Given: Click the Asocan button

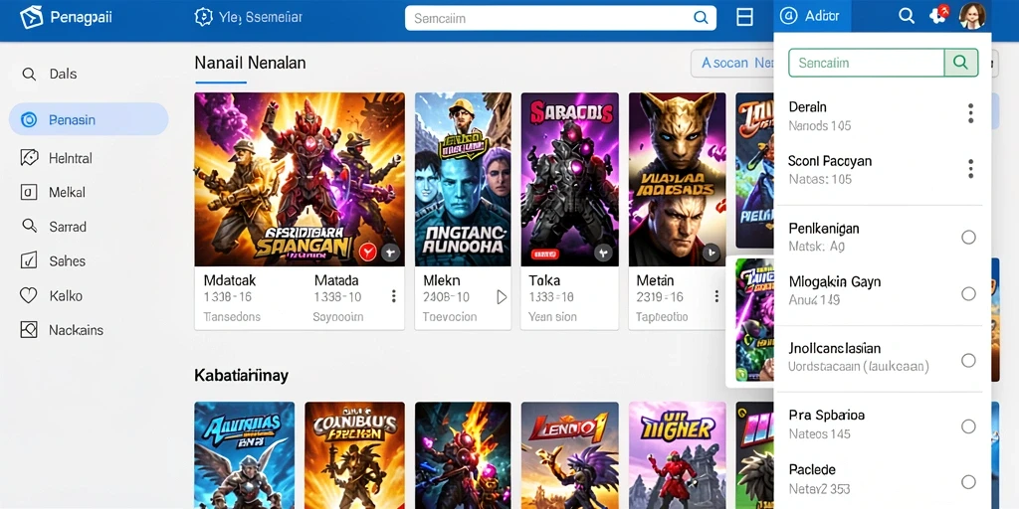Looking at the screenshot, I should click(x=732, y=63).
